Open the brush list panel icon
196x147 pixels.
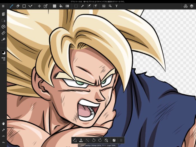coord(3,59)
